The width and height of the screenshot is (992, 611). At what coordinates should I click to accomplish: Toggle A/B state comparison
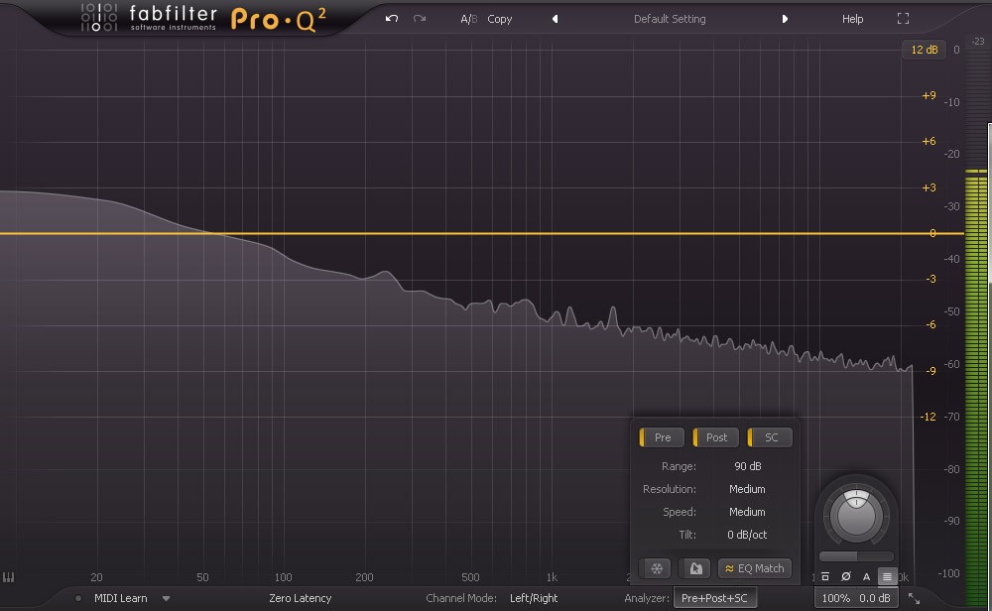click(x=469, y=19)
